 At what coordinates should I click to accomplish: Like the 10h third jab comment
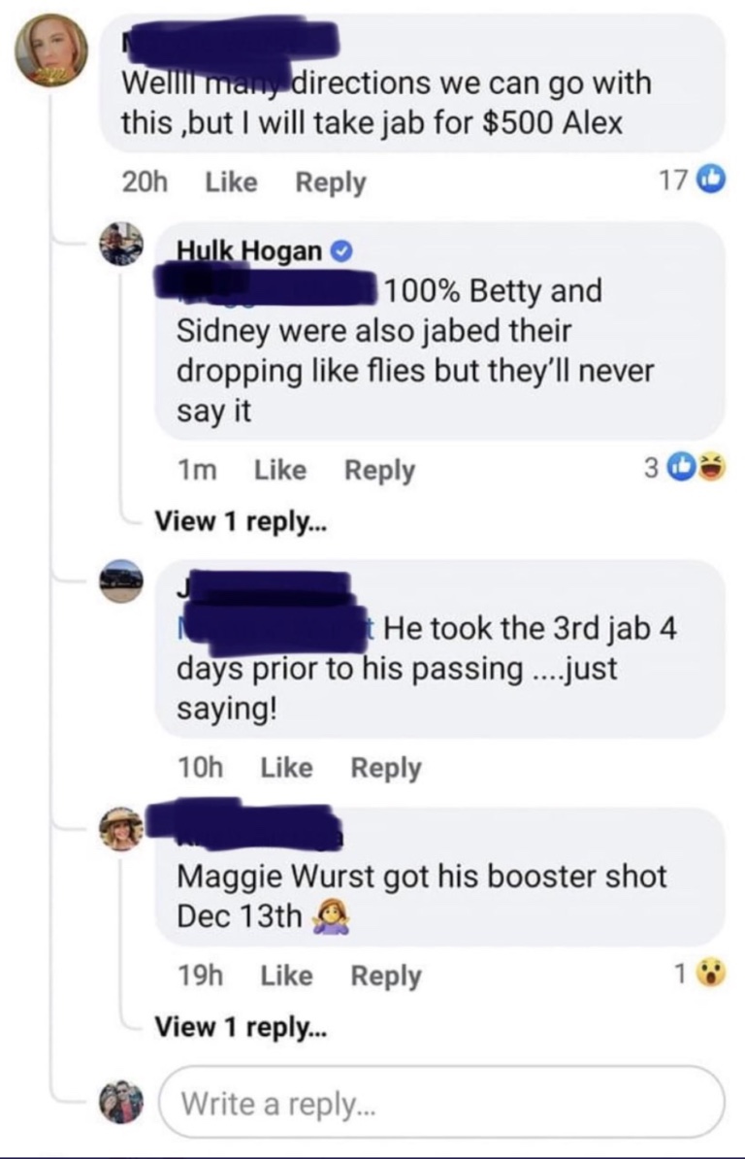click(x=286, y=767)
